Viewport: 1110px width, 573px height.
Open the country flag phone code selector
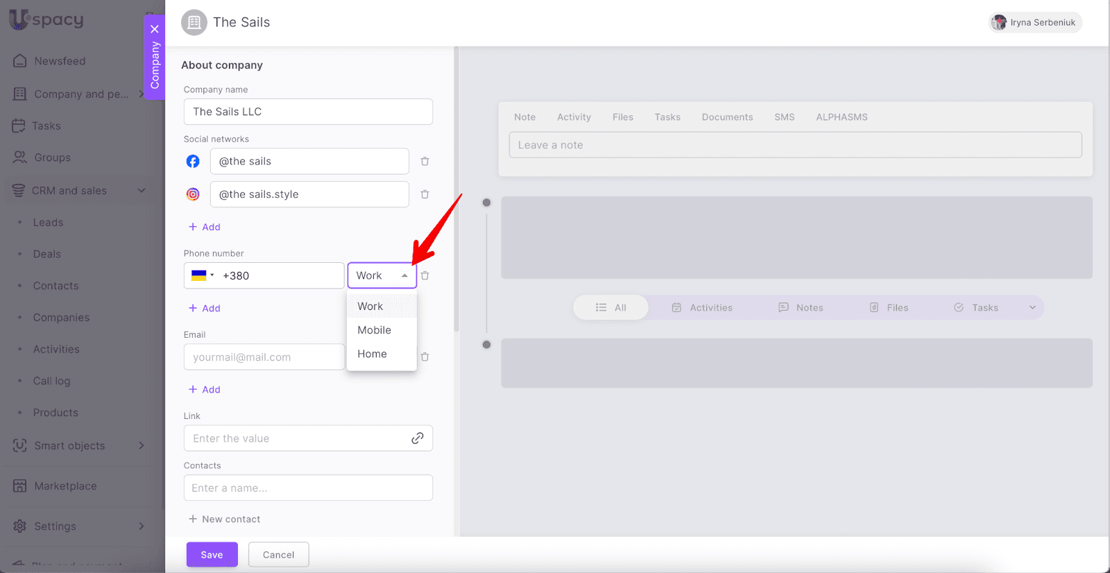click(x=202, y=276)
